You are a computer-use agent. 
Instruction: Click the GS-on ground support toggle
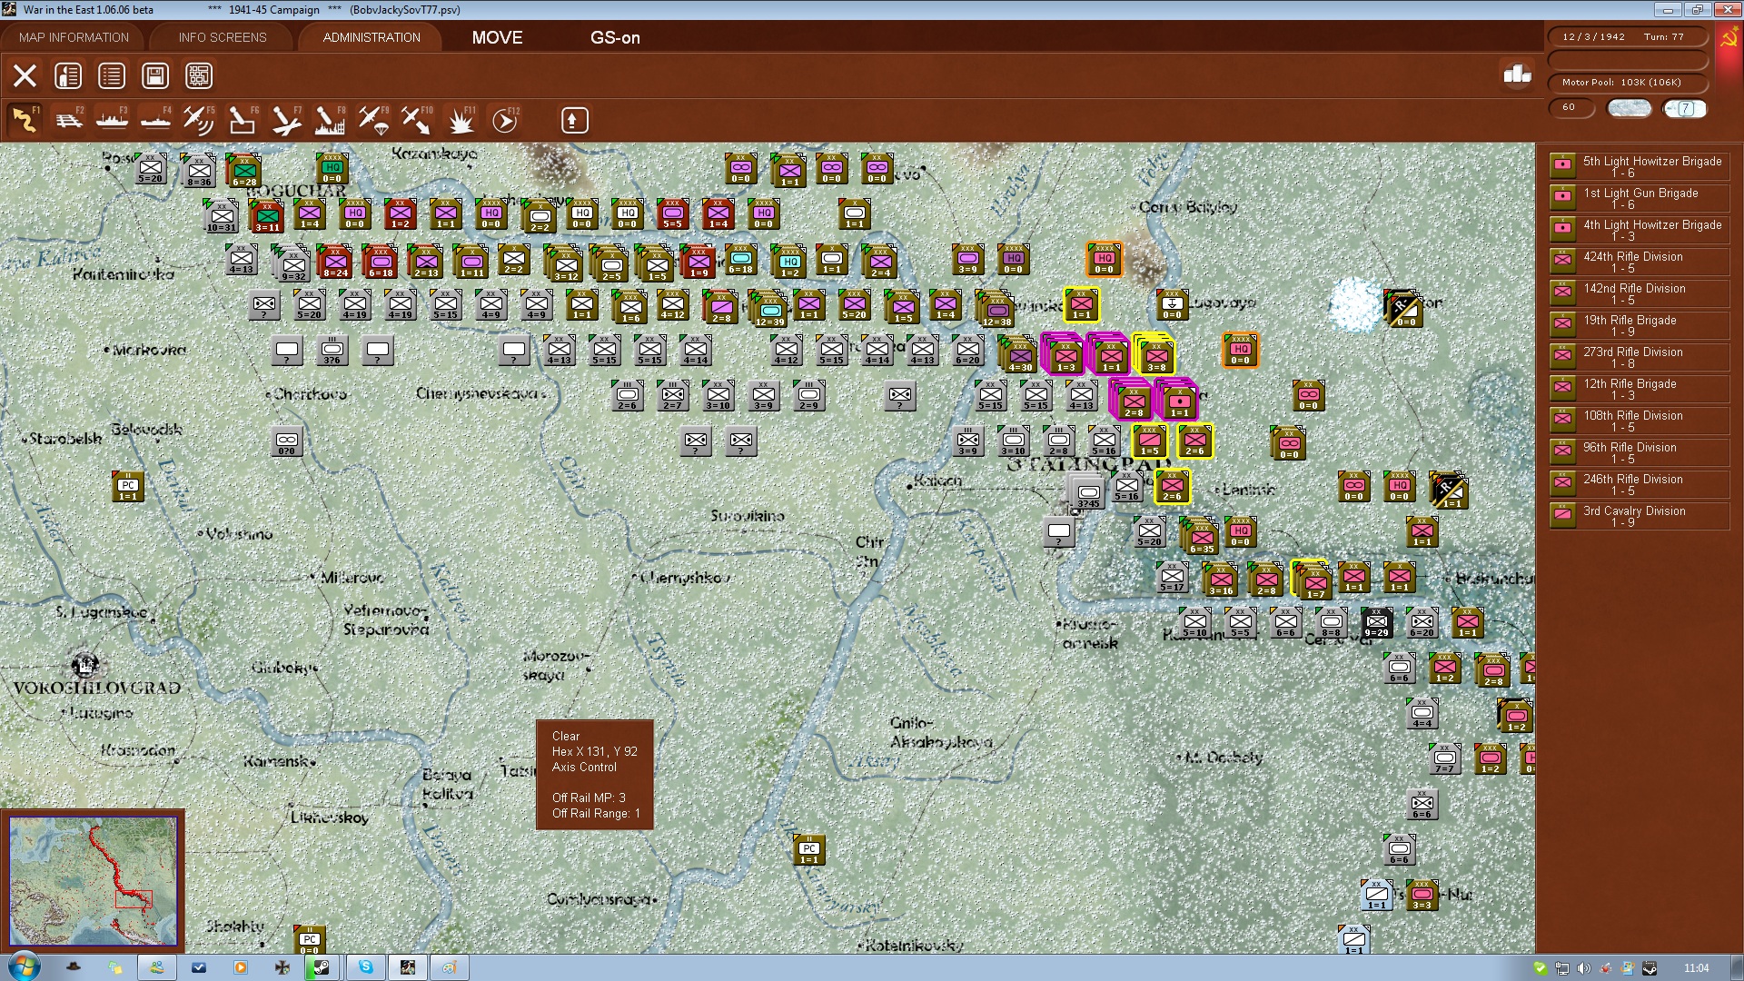point(615,37)
